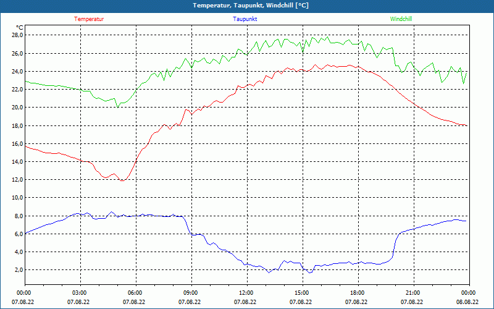Screen dimensions: 494x309
Task: Click the '07.08.22' date under 21:00
Action: coord(412,302)
